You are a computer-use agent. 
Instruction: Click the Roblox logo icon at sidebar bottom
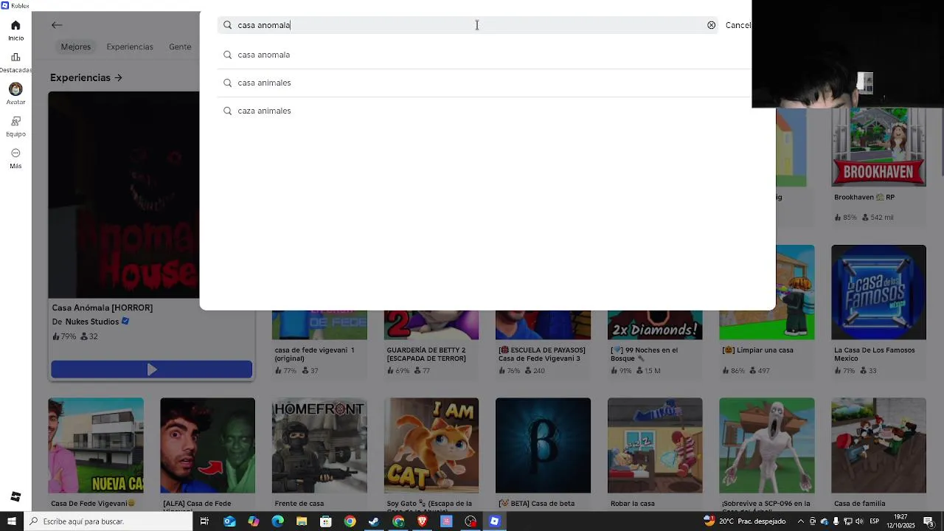[15, 496]
